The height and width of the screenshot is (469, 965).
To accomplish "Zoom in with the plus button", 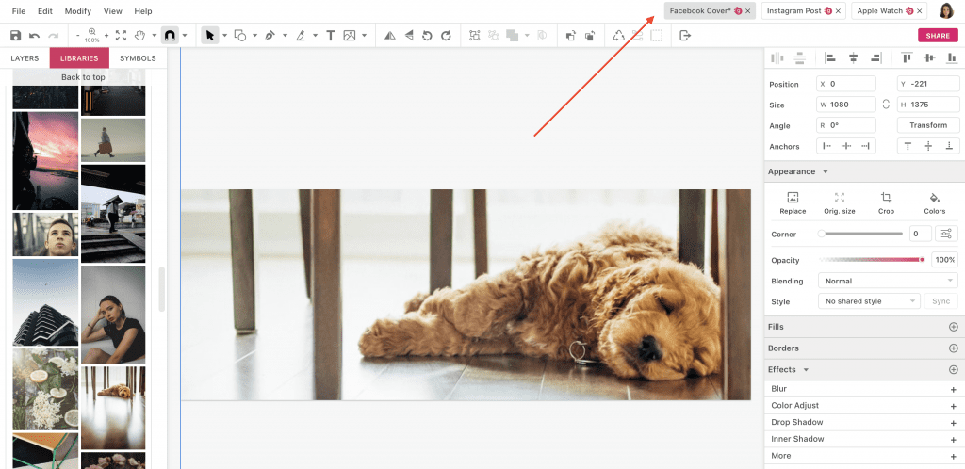I will (106, 36).
